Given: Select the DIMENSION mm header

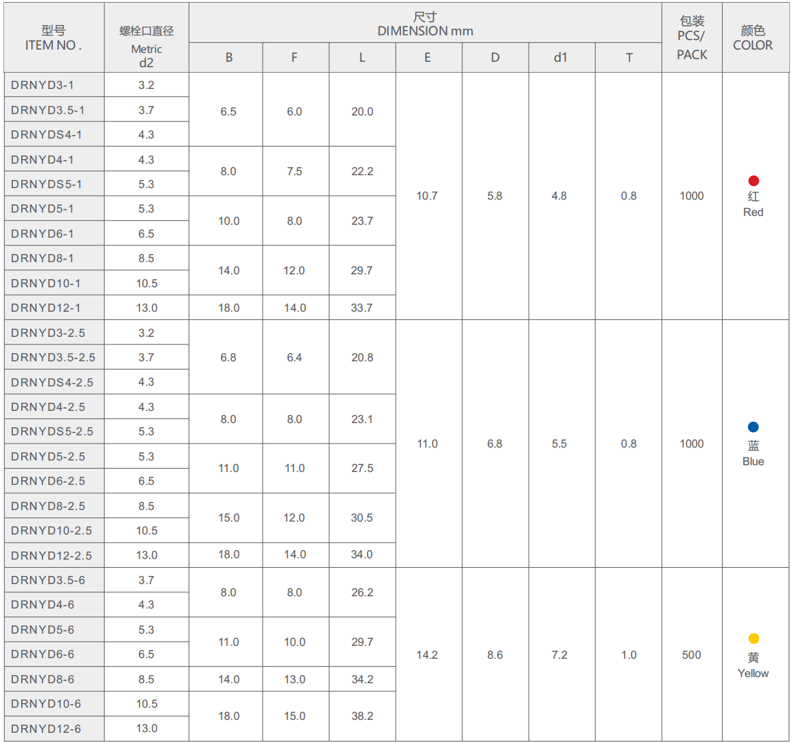Looking at the screenshot, I should pos(425,24).
